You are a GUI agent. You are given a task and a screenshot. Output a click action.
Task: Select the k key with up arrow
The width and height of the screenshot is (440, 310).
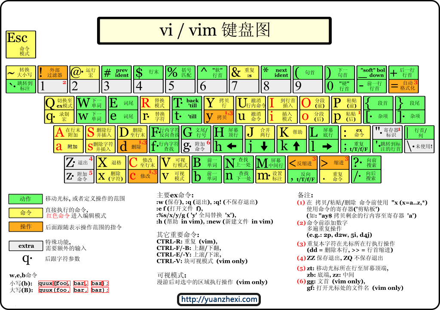pyautogui.click(x=292, y=146)
